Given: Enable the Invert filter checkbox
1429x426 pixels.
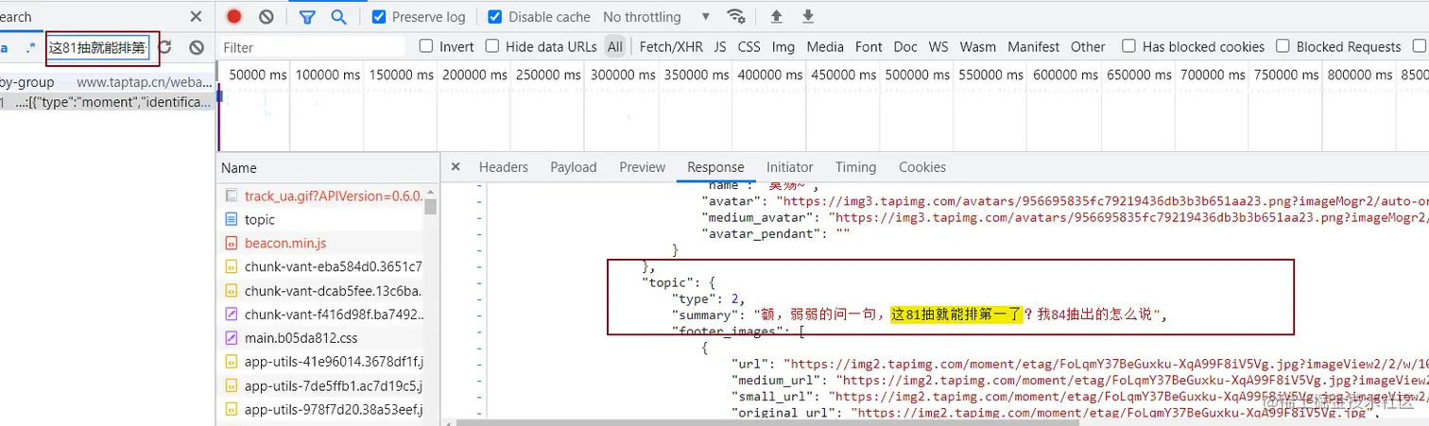Looking at the screenshot, I should point(426,46).
